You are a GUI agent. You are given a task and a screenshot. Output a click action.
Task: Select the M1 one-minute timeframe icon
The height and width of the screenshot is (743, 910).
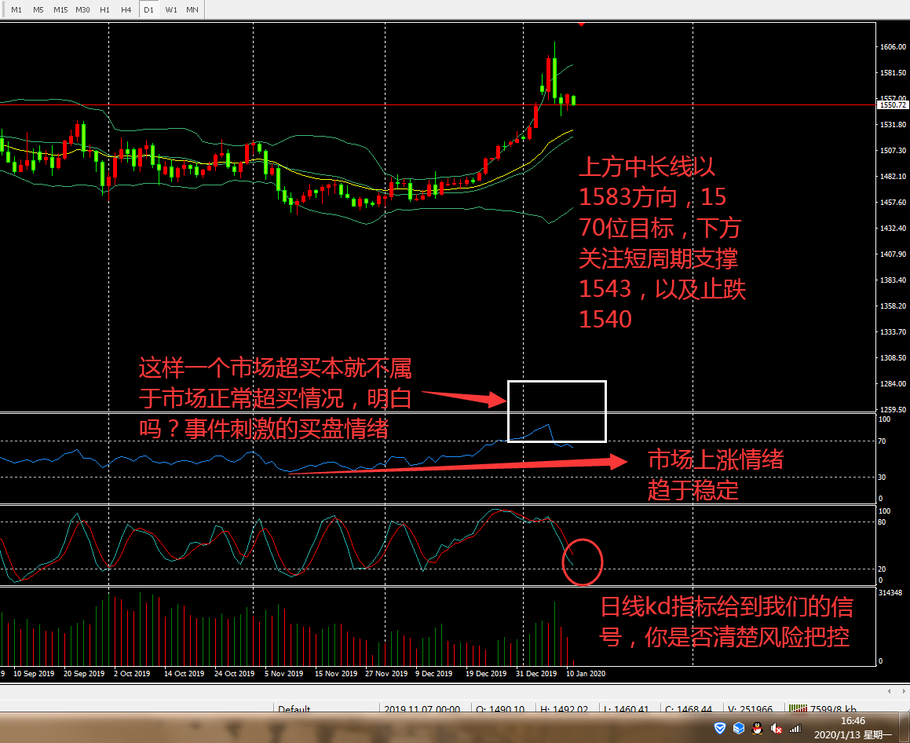tap(16, 9)
